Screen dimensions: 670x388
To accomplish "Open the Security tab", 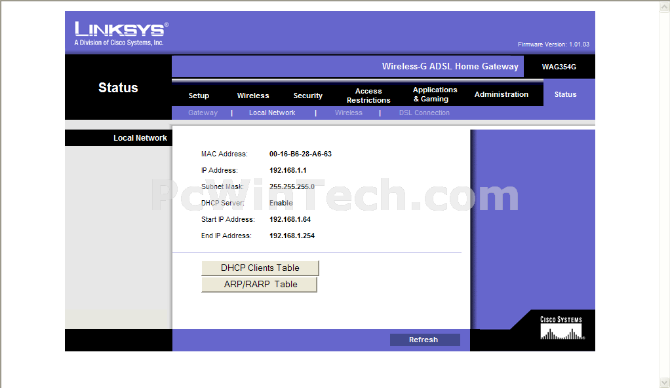I will tap(307, 96).
